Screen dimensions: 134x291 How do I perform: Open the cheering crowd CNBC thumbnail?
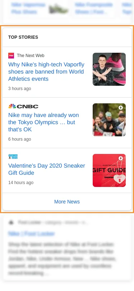coord(109,120)
